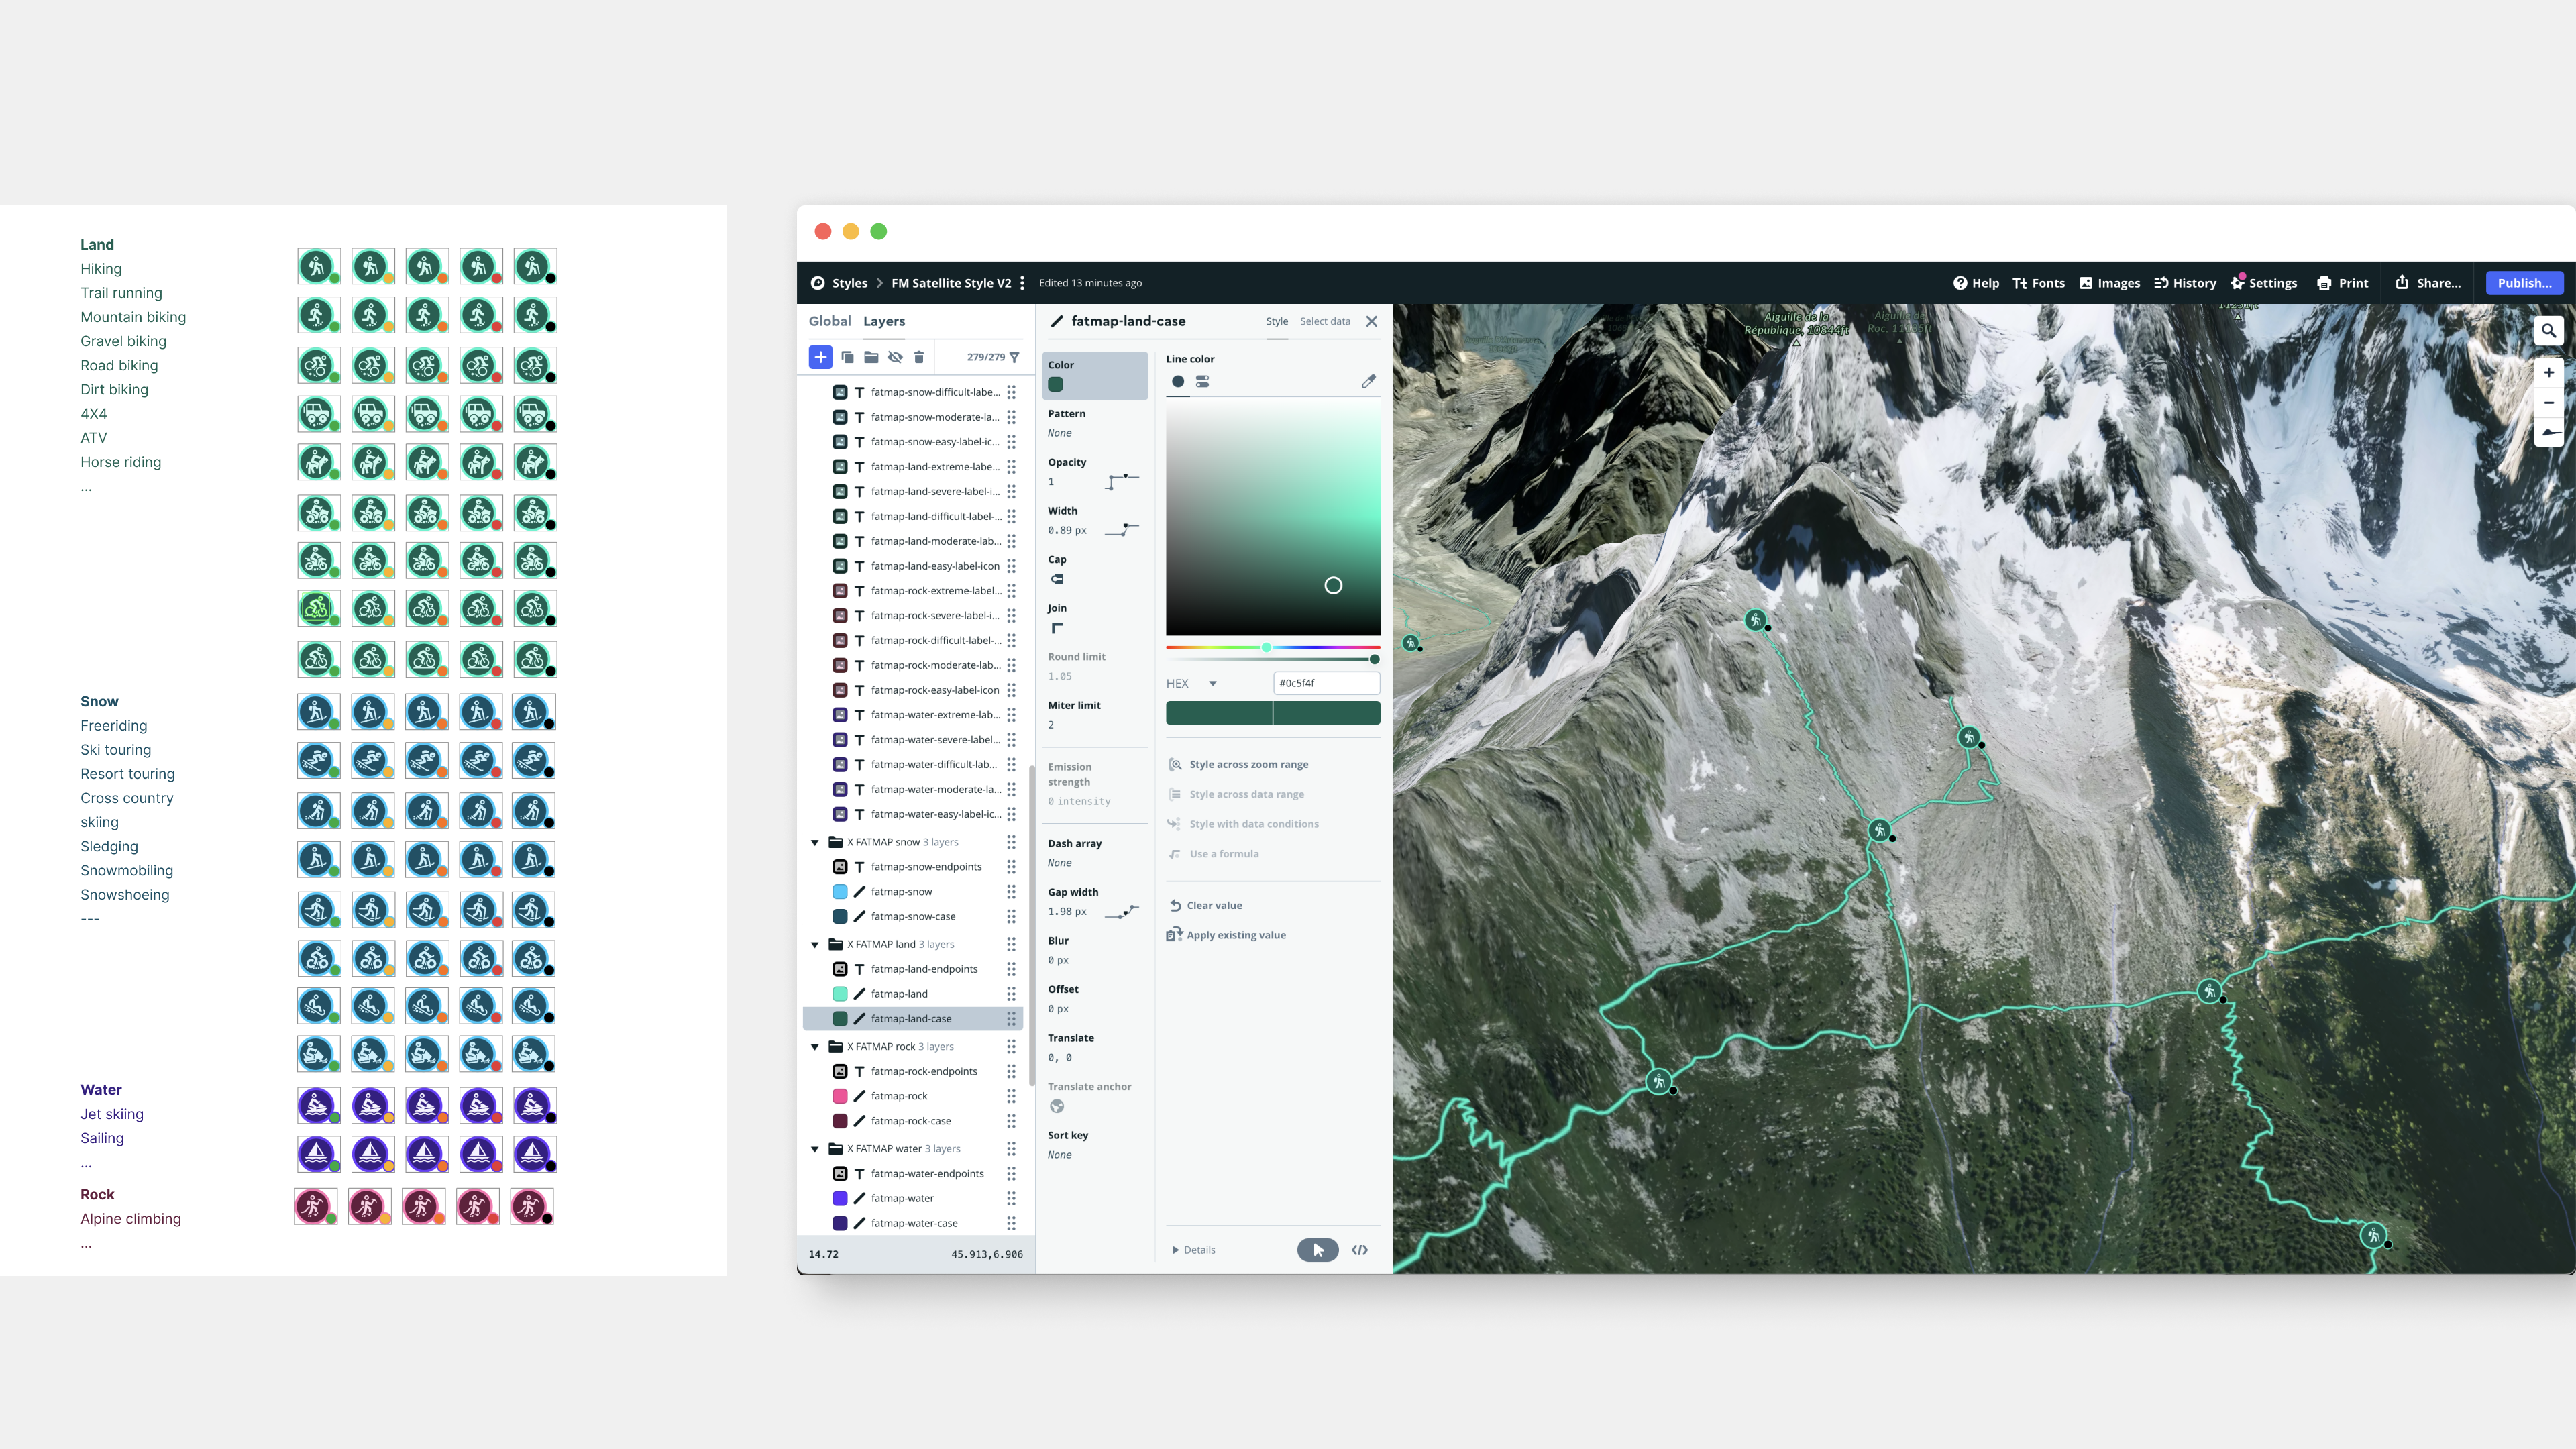2576x1449 pixels.
Task: Collapse the X FATMAP rock group
Action: tap(815, 1047)
